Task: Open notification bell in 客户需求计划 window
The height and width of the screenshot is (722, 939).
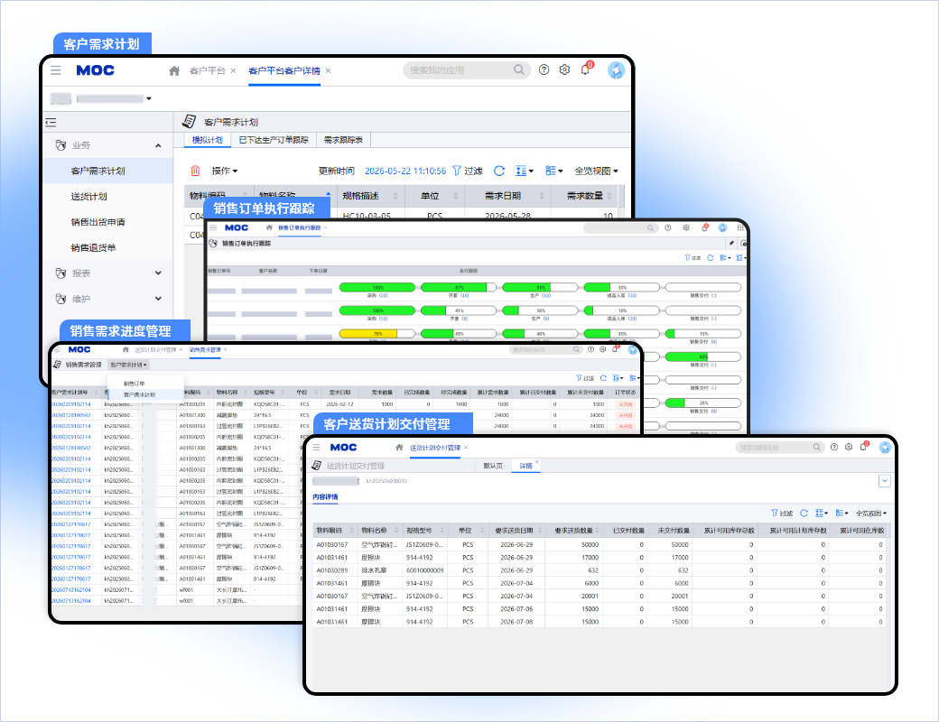Action: pyautogui.click(x=585, y=70)
